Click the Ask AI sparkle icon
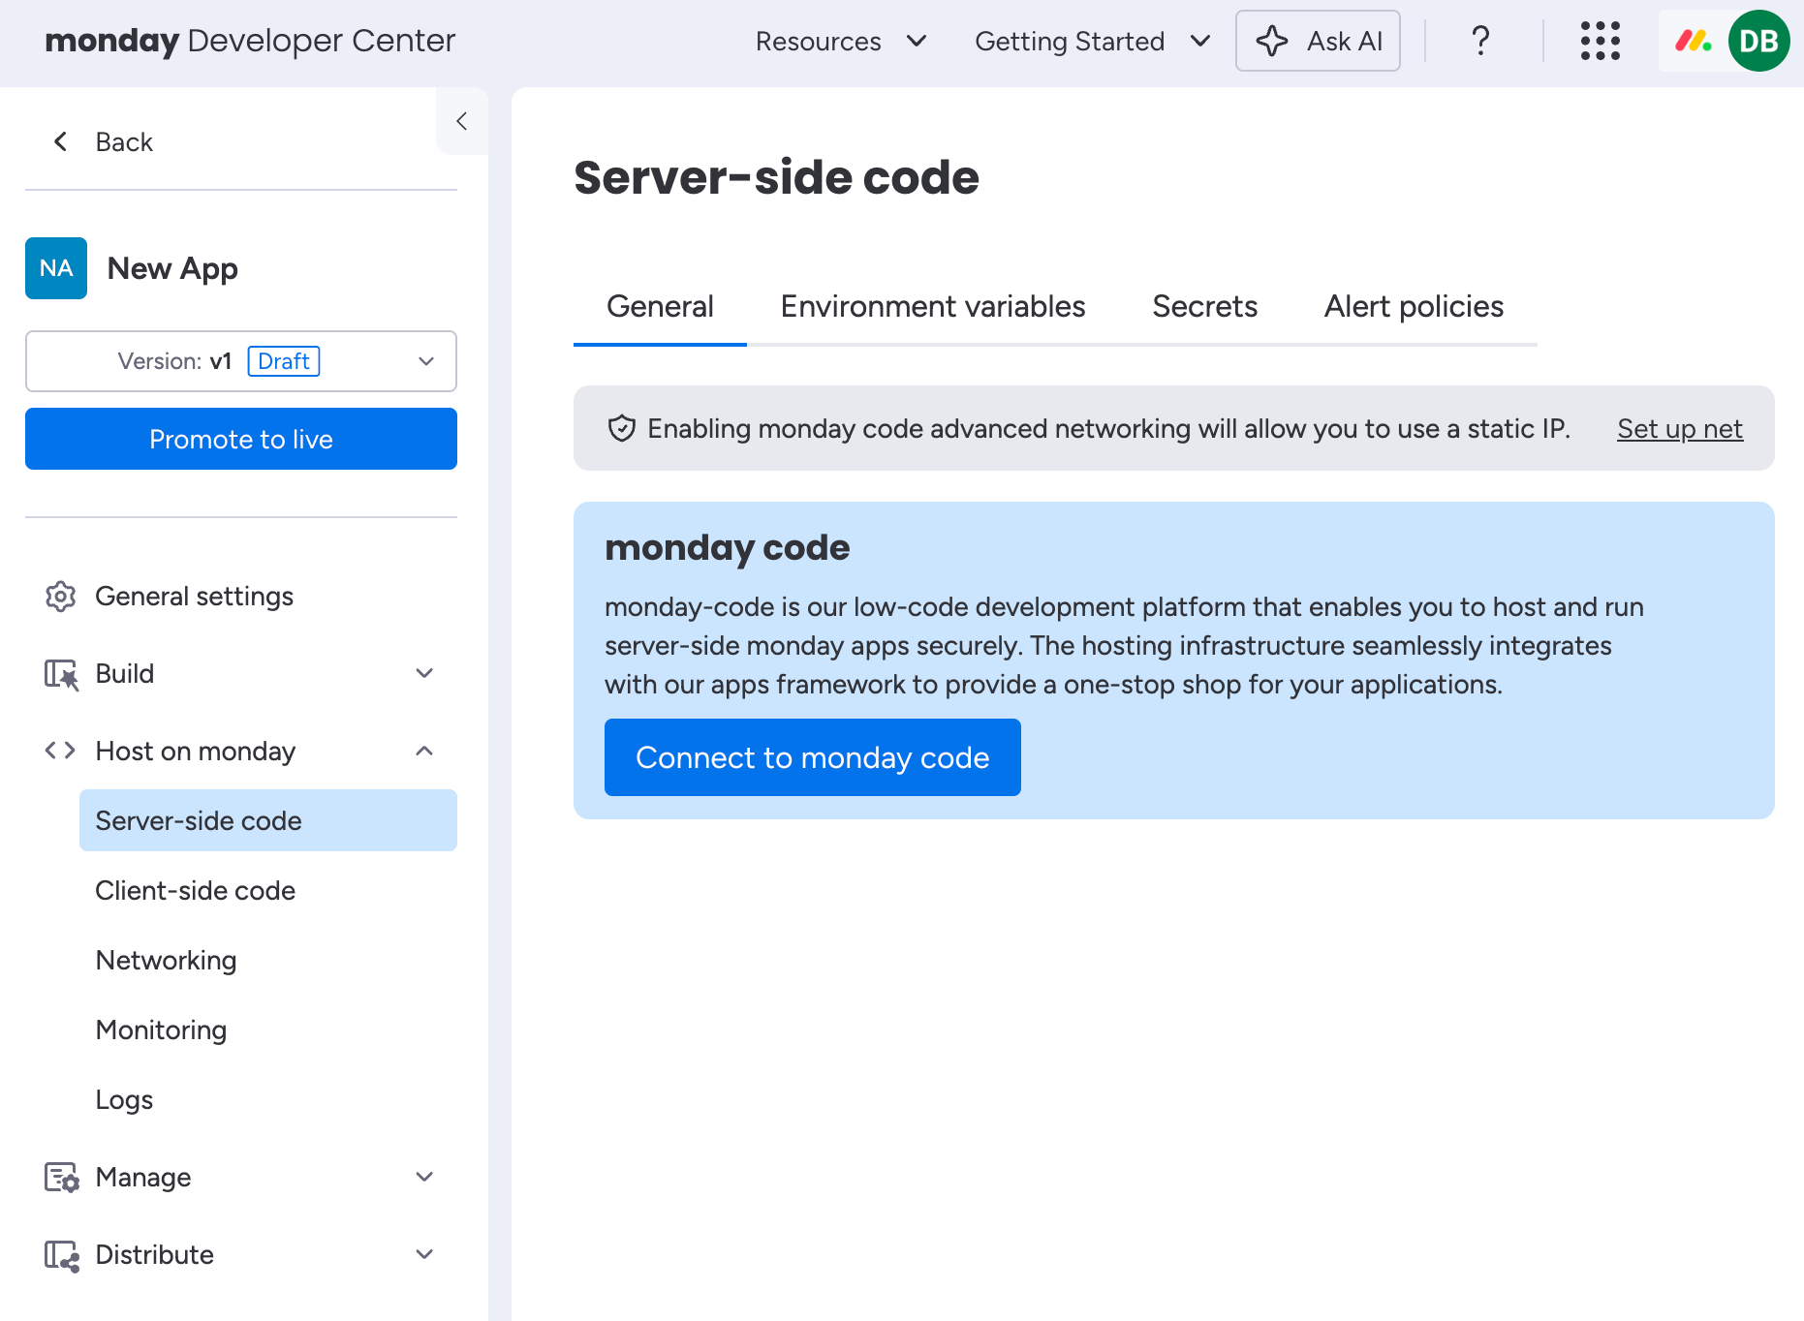The height and width of the screenshot is (1321, 1804). coord(1272,41)
